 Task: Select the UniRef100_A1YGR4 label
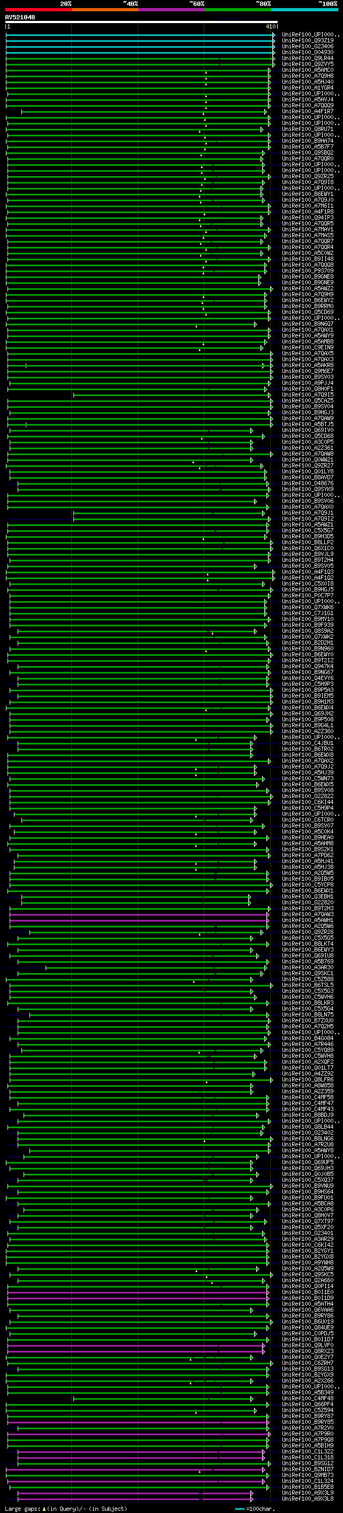[x=308, y=87]
